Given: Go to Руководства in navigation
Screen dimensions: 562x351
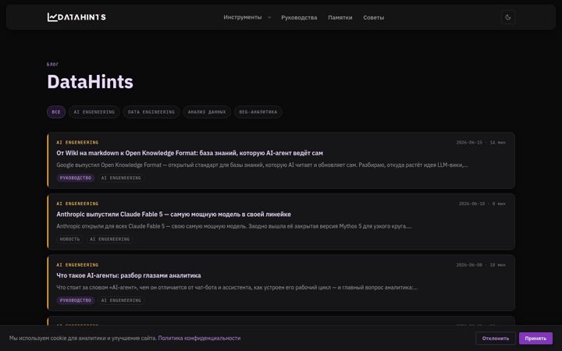Looking at the screenshot, I should click(299, 17).
